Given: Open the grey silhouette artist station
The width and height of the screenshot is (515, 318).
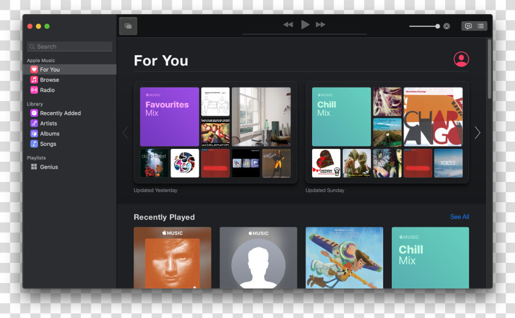Looking at the screenshot, I should point(259,257).
